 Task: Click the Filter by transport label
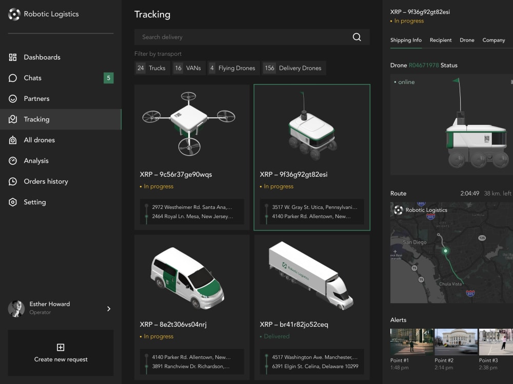click(157, 54)
